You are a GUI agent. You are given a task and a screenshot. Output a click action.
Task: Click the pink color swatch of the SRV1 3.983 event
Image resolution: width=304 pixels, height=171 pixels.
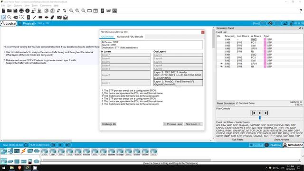(x=265, y=64)
